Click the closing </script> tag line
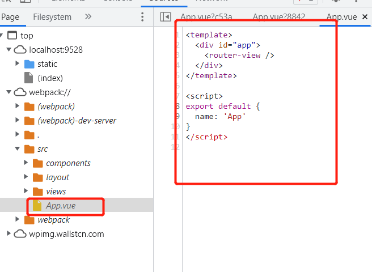This screenshot has width=372, height=272. tap(206, 137)
